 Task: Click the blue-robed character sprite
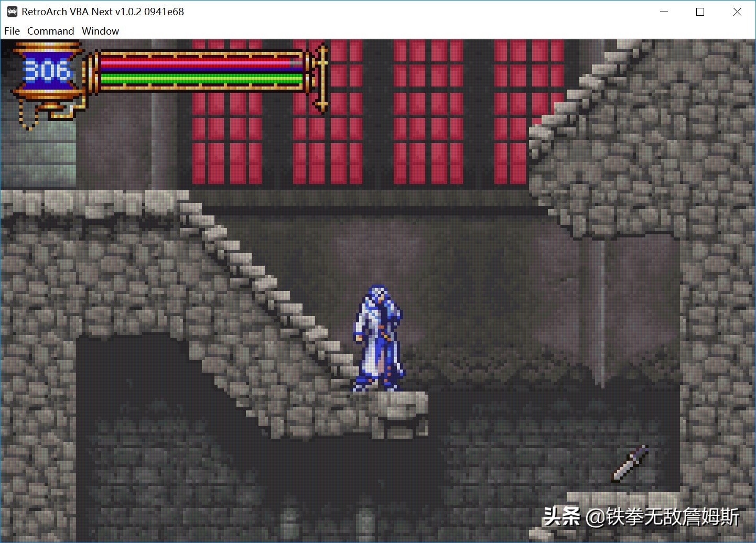tap(379, 338)
